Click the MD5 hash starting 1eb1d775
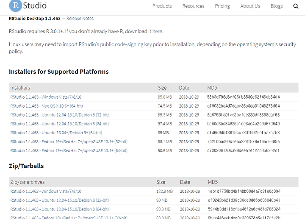Image resolution: width=305 pixels, height=219 pixels. 244,191
